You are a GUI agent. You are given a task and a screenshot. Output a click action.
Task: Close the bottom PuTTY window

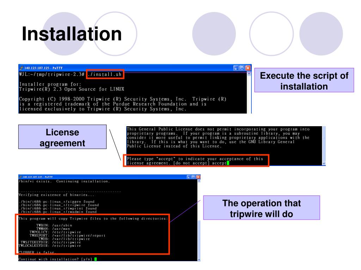[x=198, y=177]
